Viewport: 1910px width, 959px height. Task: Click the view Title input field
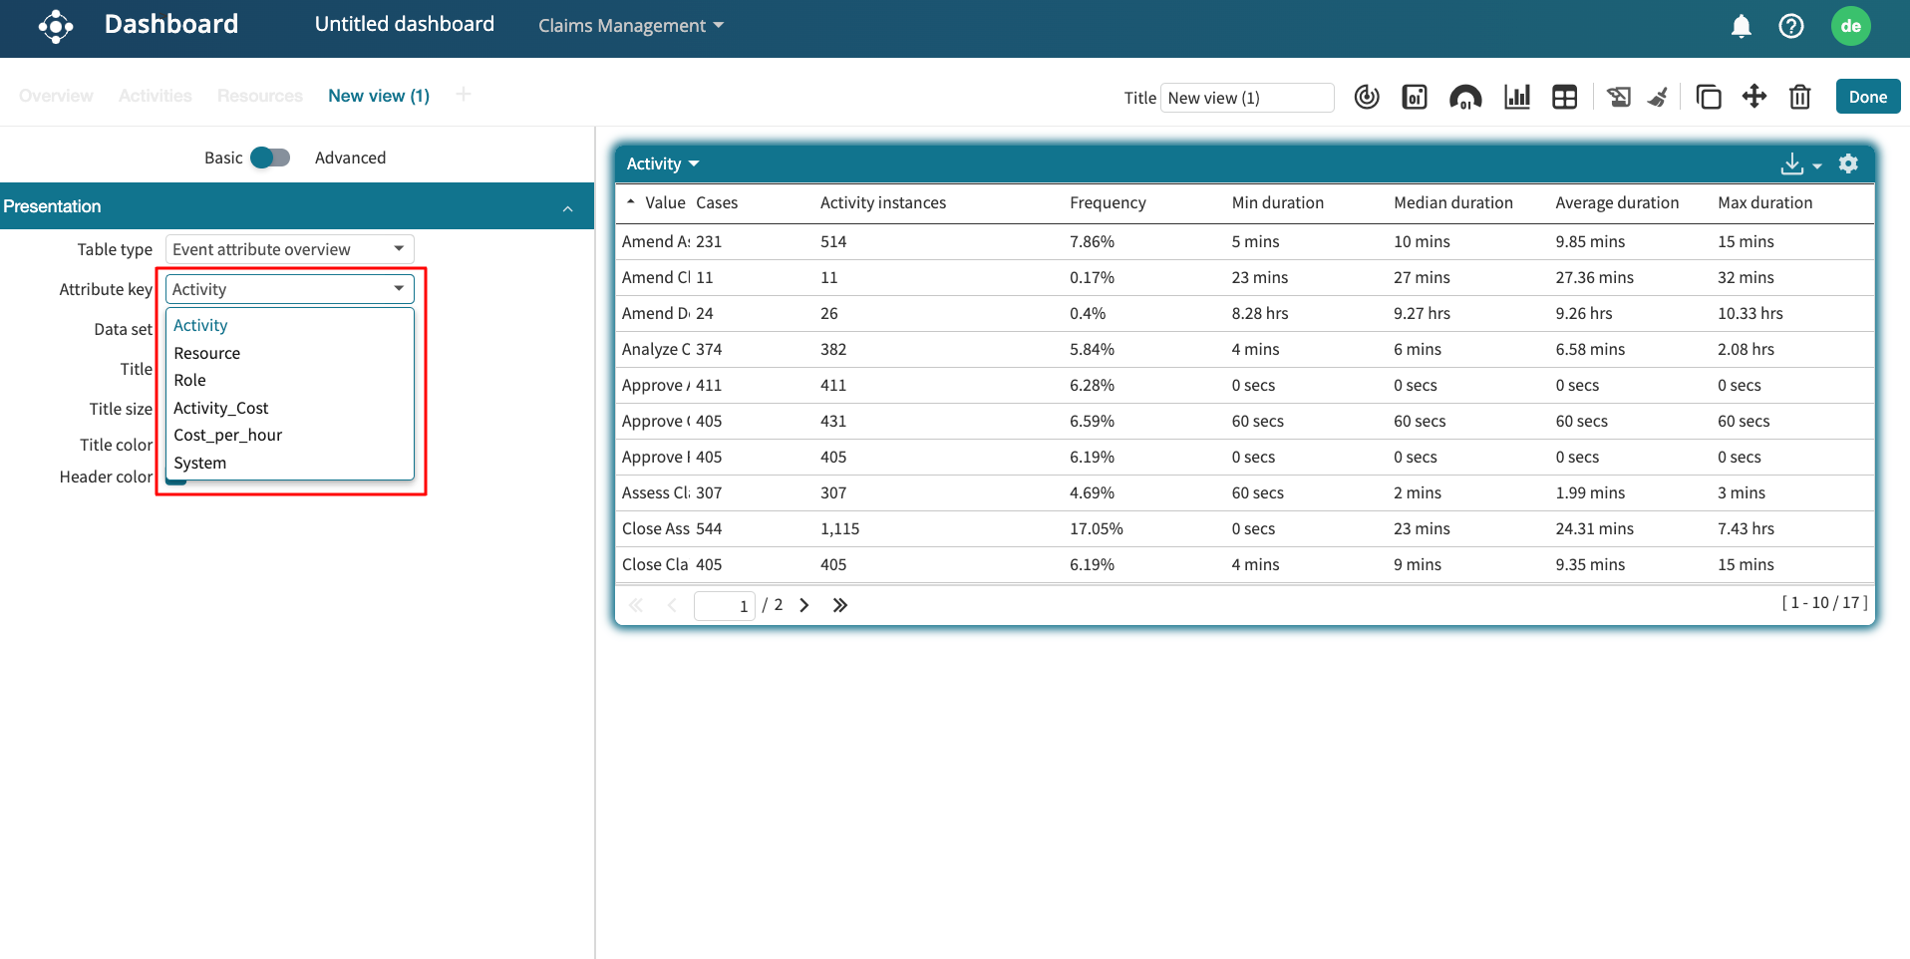(x=1246, y=98)
